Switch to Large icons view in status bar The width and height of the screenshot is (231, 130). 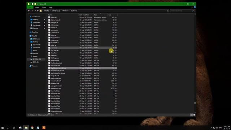(194, 115)
